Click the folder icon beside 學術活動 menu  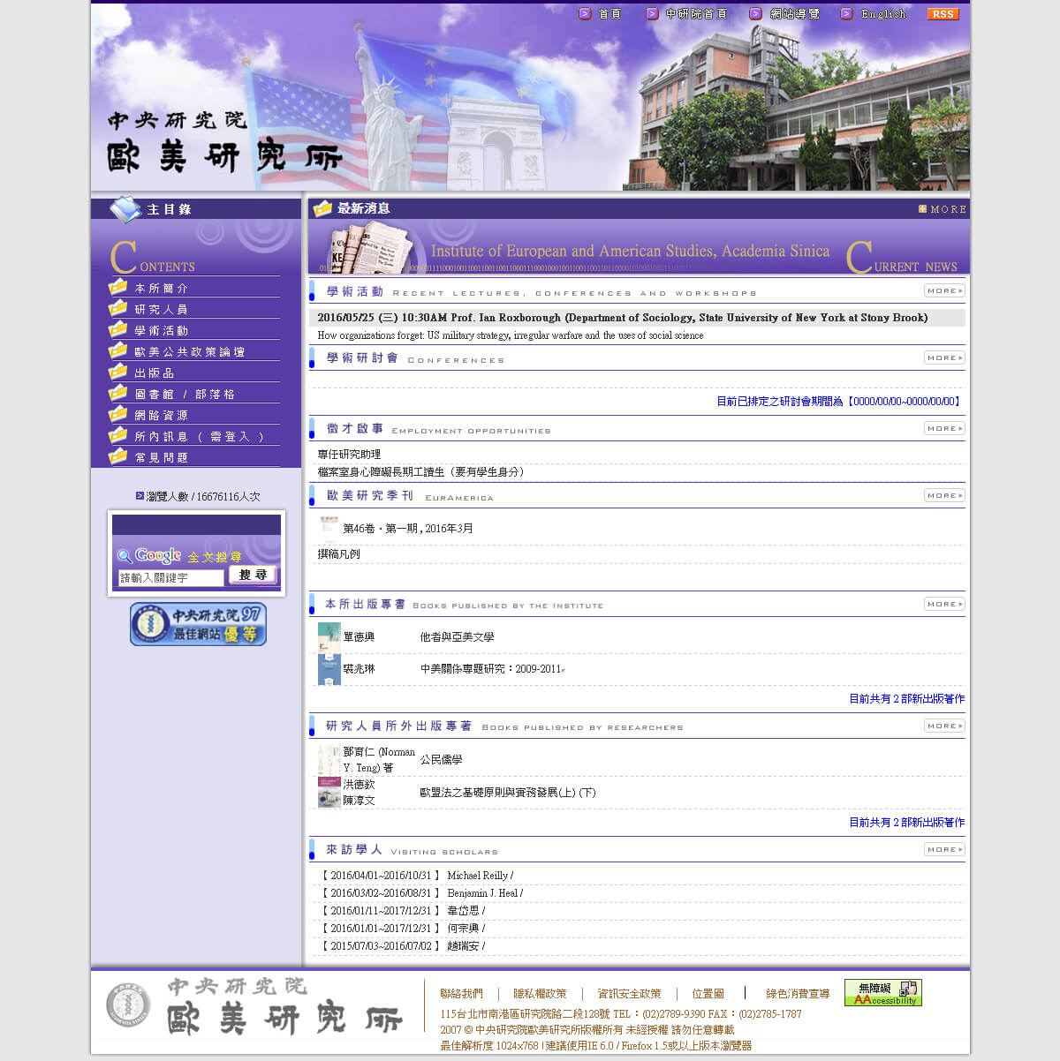click(117, 329)
